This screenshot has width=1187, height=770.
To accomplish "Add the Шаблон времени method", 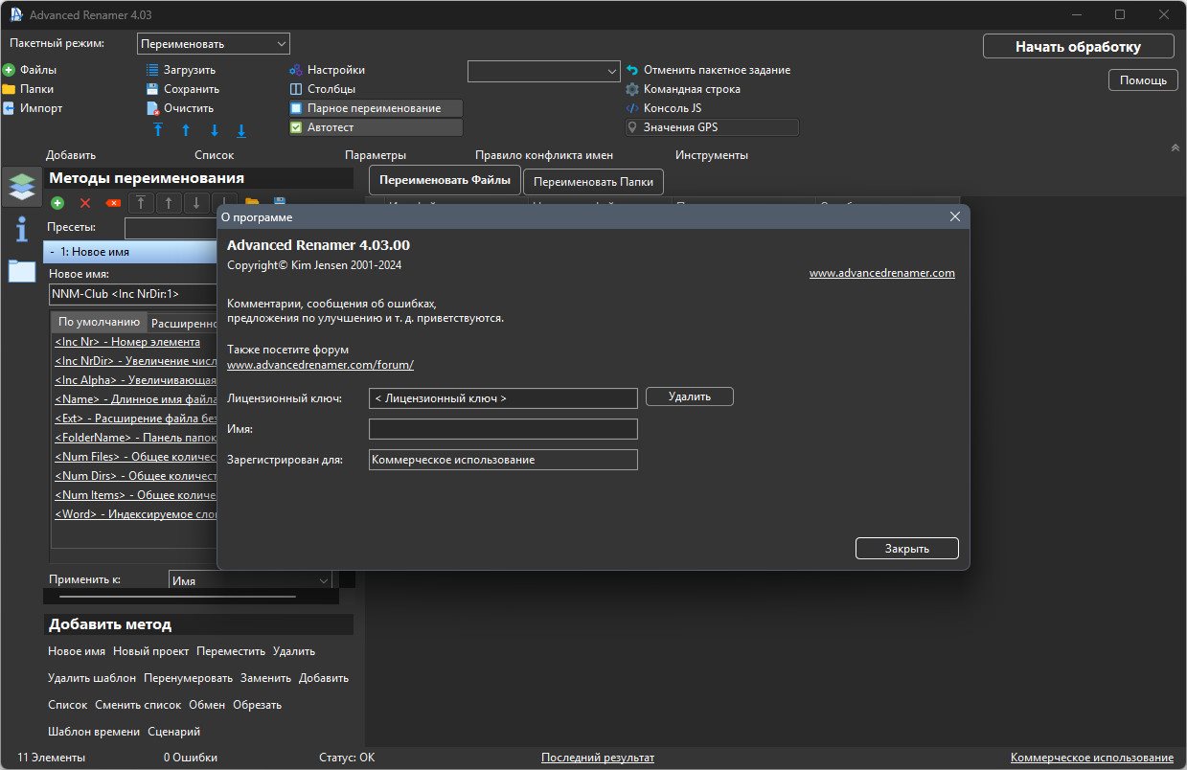I will coord(94,732).
